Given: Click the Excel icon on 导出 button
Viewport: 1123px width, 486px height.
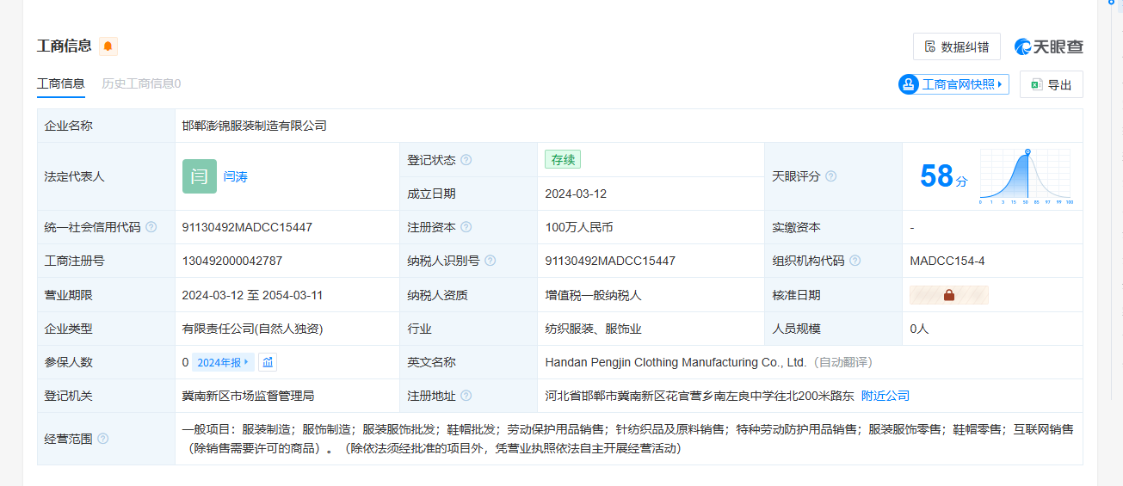Looking at the screenshot, I should coord(1036,84).
